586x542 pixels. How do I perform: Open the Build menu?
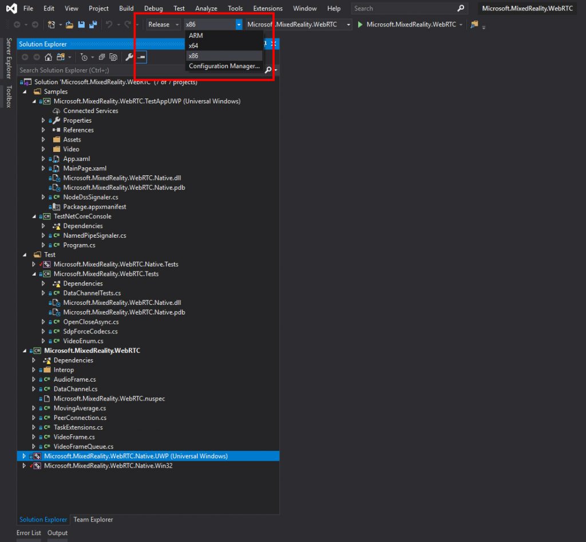click(x=126, y=8)
